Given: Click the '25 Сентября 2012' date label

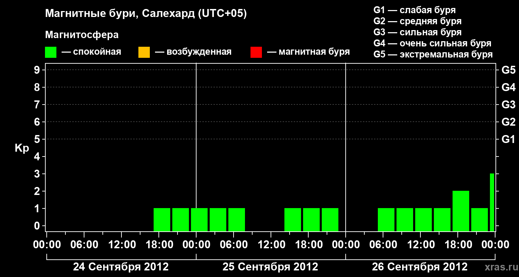Looking at the screenshot, I should coord(270,267).
